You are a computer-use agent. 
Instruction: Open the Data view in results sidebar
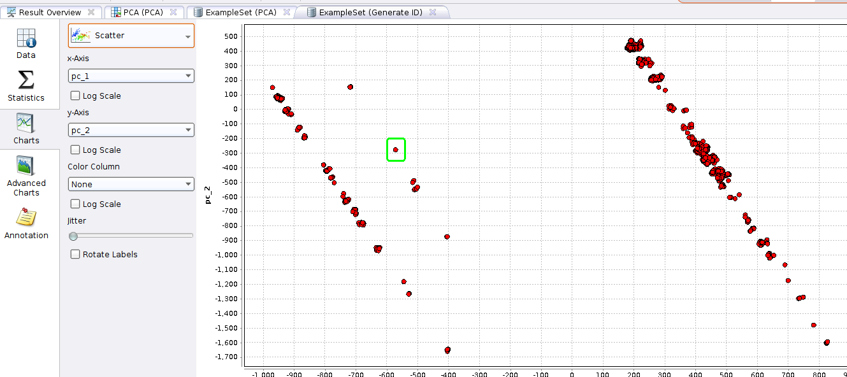pyautogui.click(x=25, y=38)
